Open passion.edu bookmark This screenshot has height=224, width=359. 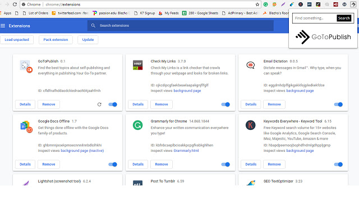click(x=111, y=13)
